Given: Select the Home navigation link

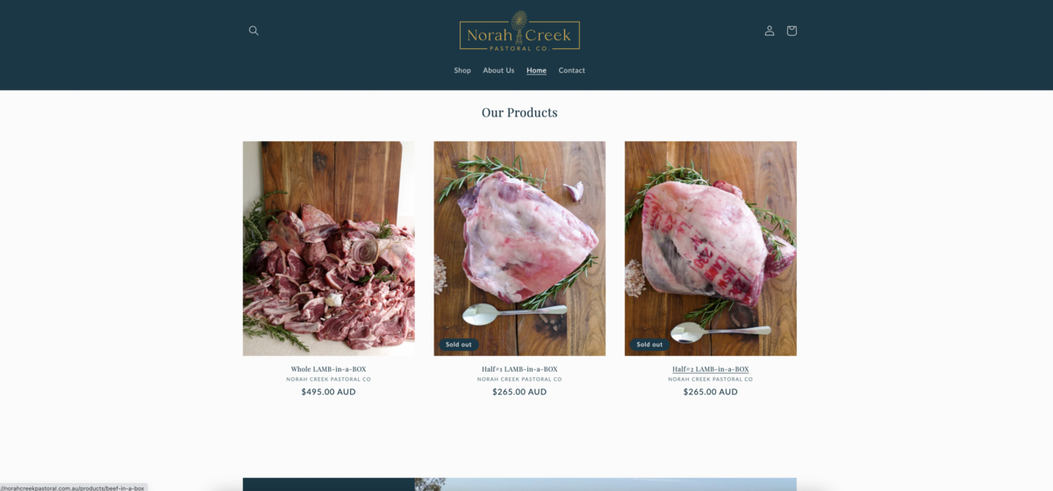Looking at the screenshot, I should (x=536, y=70).
